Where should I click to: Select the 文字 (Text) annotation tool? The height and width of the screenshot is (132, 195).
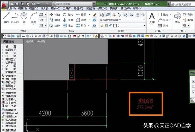pyautogui.click(x=152, y=18)
